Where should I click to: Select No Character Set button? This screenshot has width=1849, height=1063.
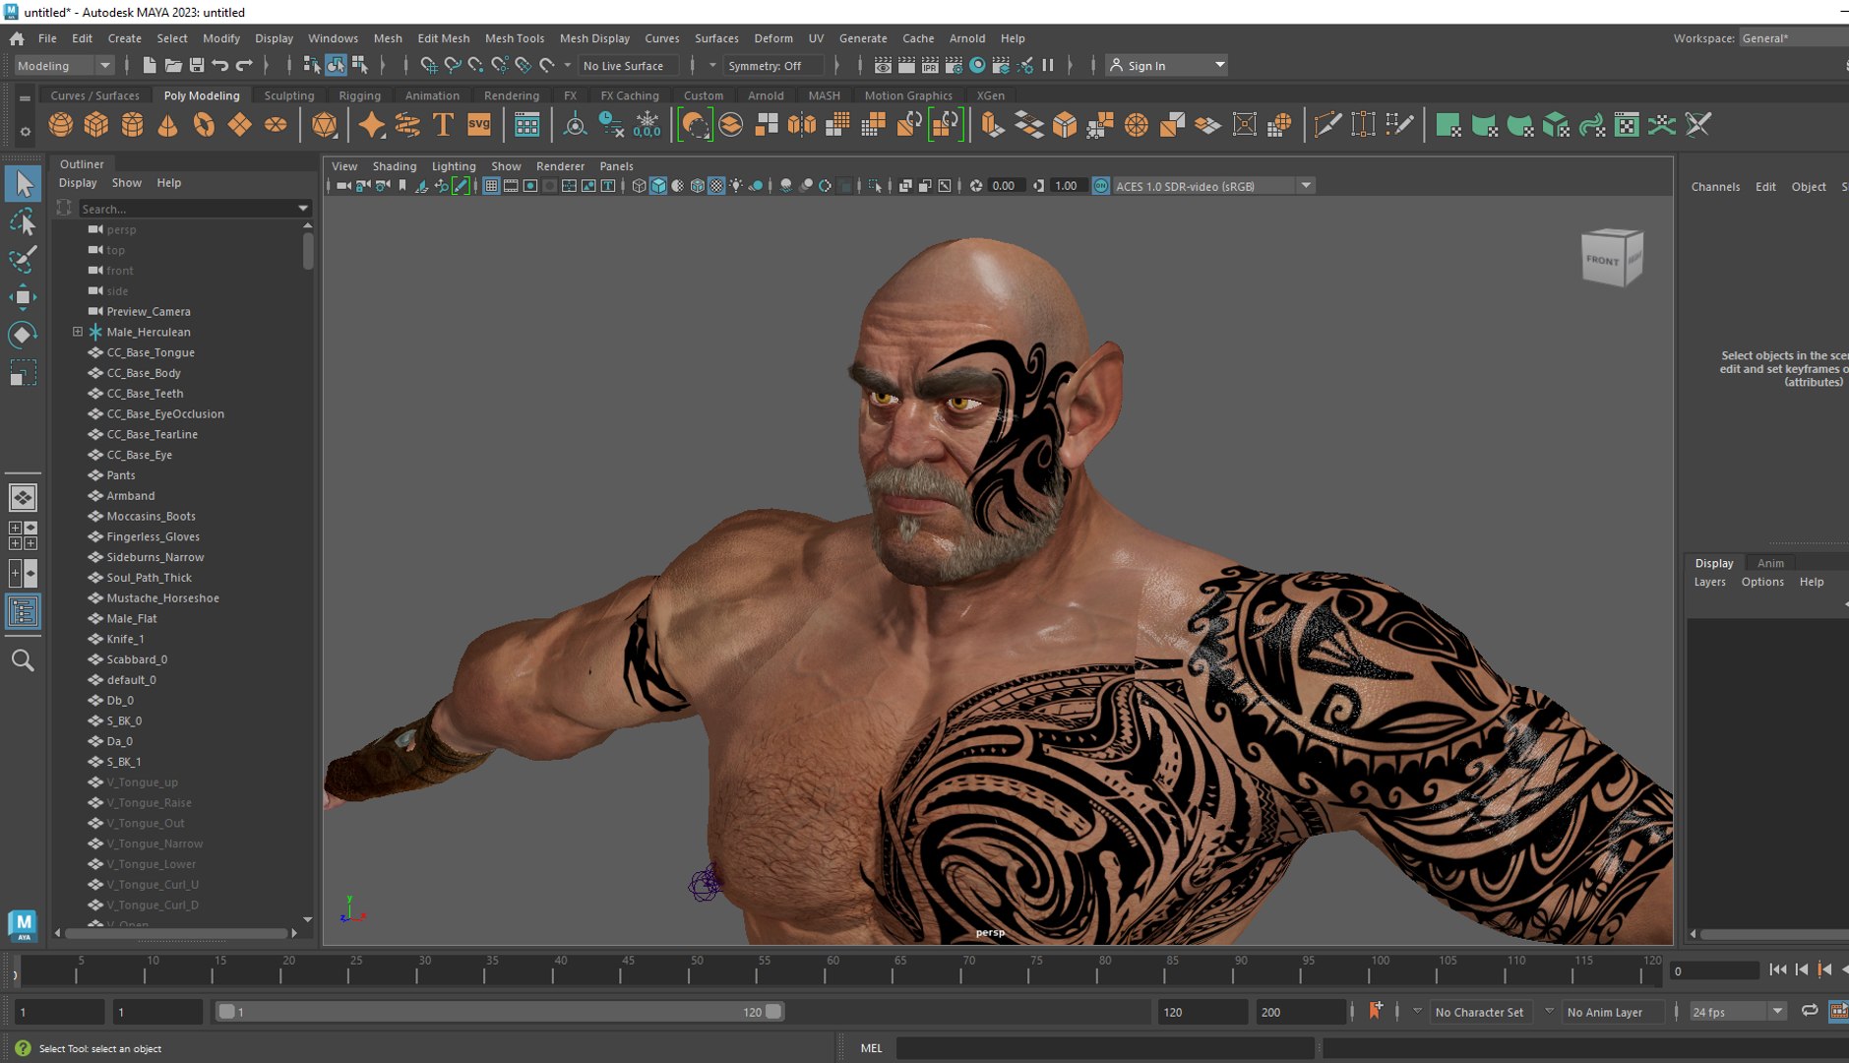[1479, 1011]
